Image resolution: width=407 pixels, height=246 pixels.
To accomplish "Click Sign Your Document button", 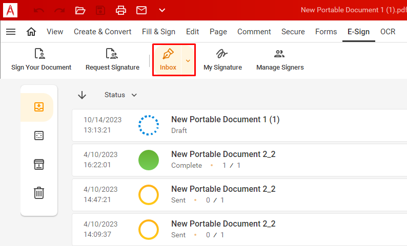I will (42, 59).
